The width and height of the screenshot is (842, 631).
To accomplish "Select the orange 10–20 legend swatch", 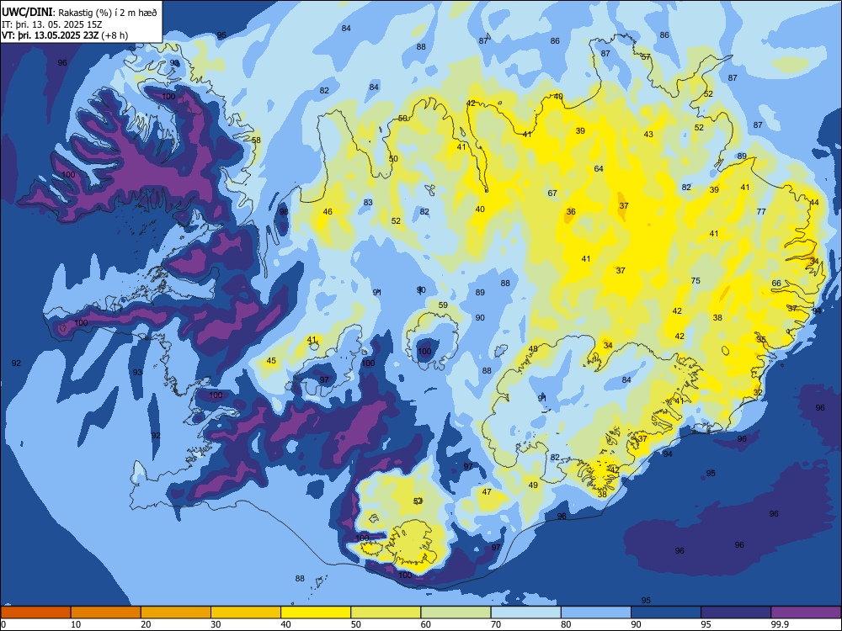I will pos(106,612).
